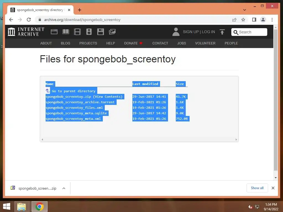Click the SIGN UP link
Screen dimensions: 283x212
191,32
